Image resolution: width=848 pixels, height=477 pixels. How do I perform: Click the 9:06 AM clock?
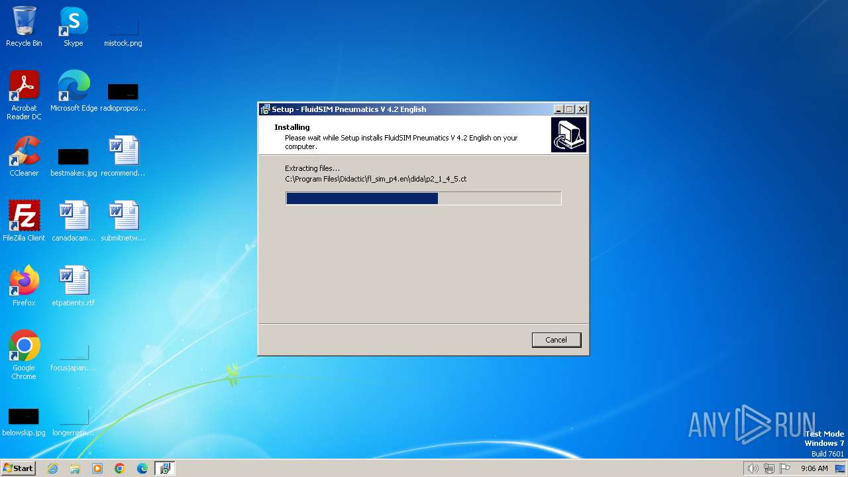814,468
